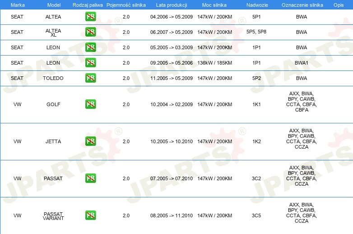Click the petrol fuel icon for TOLEDO
Screen dimensions: 353x234
90,78
